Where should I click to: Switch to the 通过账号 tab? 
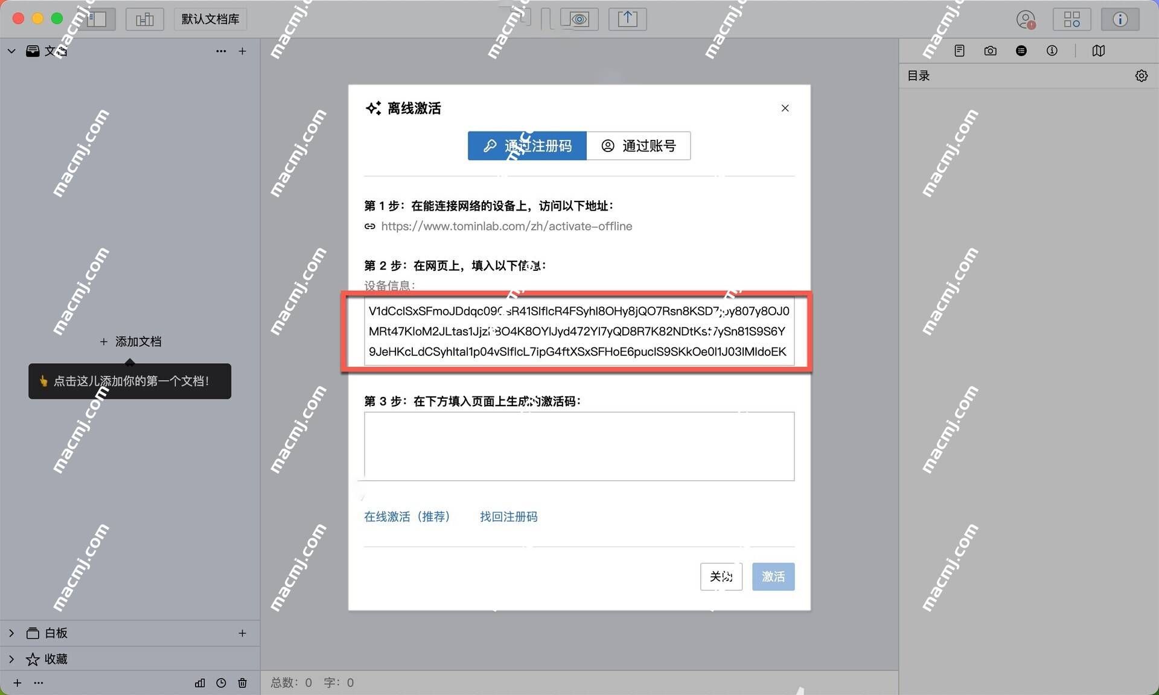coord(639,146)
